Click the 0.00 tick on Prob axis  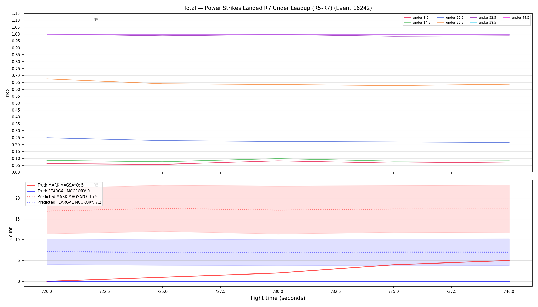(16, 172)
